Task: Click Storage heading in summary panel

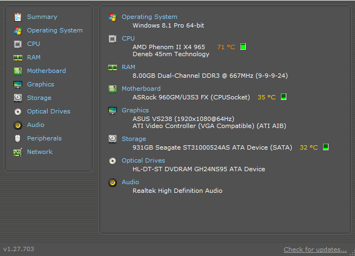Action: click(x=134, y=139)
